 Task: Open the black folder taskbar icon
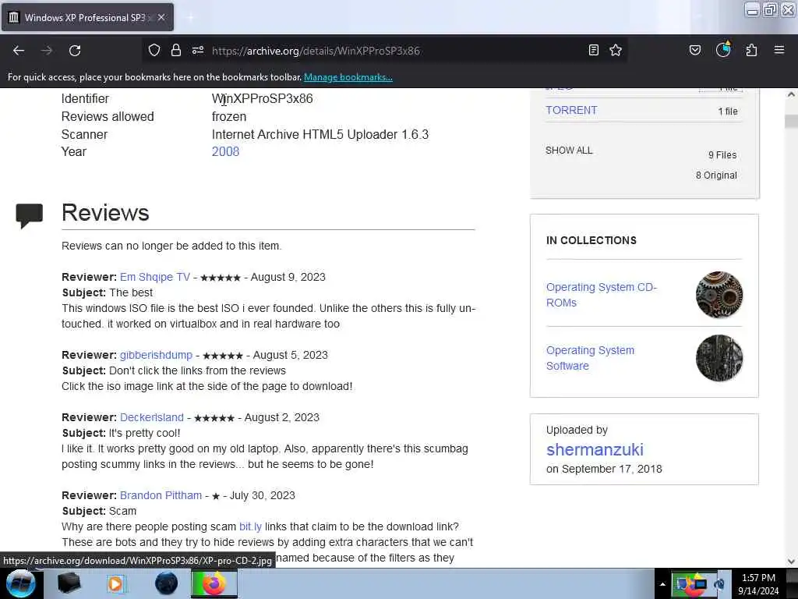tap(69, 583)
